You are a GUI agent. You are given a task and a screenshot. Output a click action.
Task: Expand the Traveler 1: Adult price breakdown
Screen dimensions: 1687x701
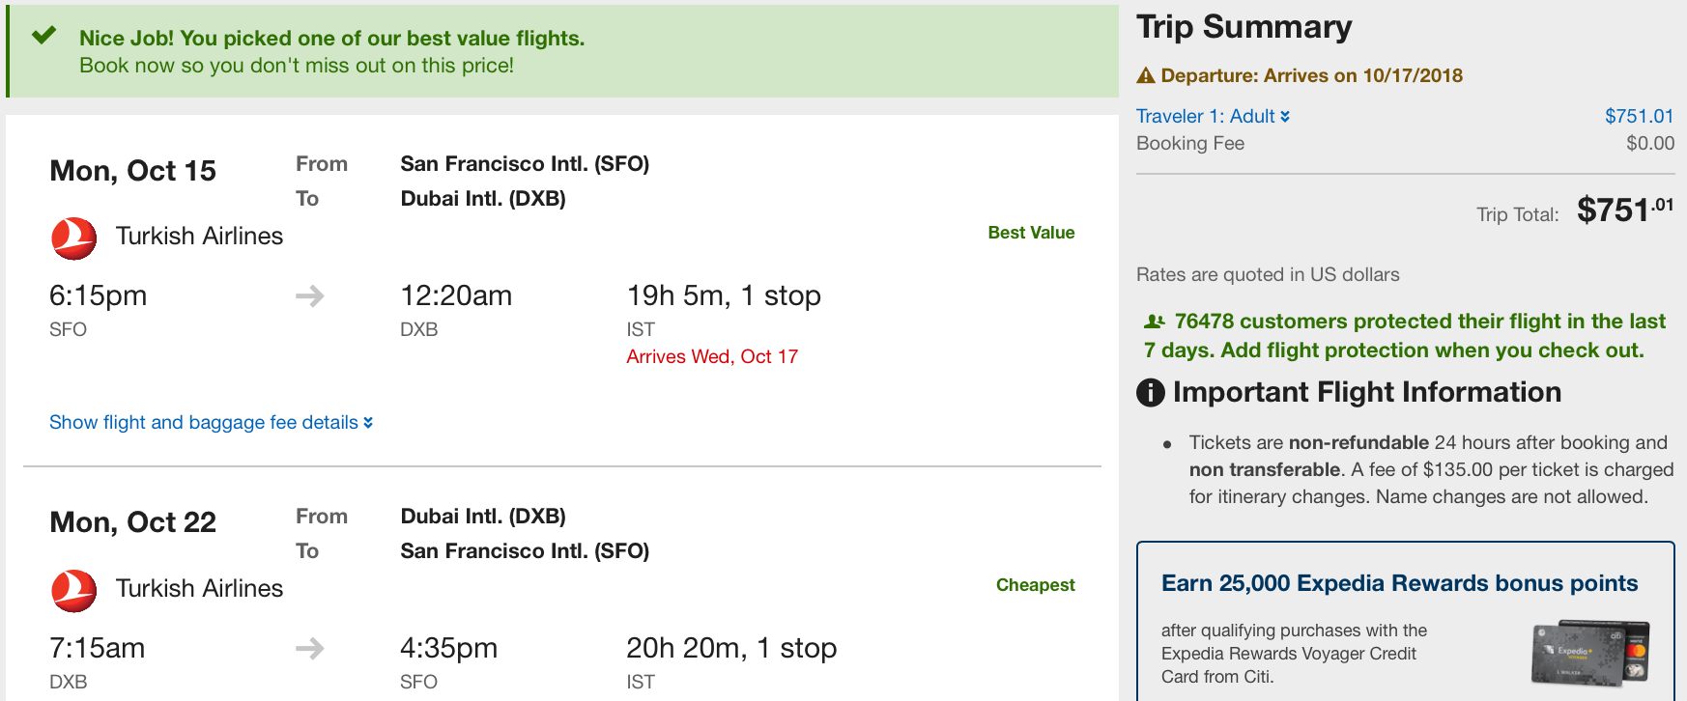(1213, 116)
